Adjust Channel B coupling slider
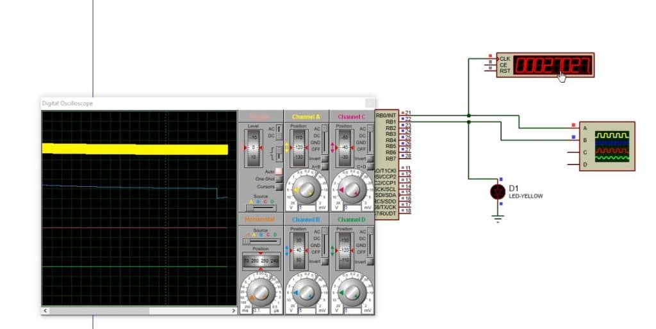Viewport: 656px width, 329px height. coord(325,242)
